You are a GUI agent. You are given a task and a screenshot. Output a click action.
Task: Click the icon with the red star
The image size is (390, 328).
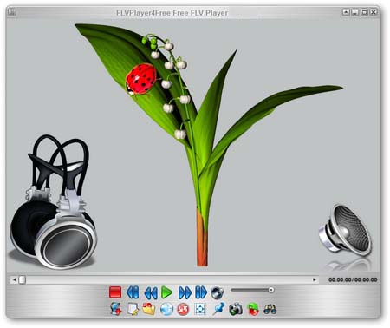[116, 309]
